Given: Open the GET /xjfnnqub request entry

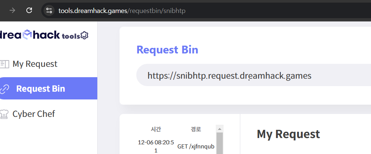Looking at the screenshot, I should [196, 147].
